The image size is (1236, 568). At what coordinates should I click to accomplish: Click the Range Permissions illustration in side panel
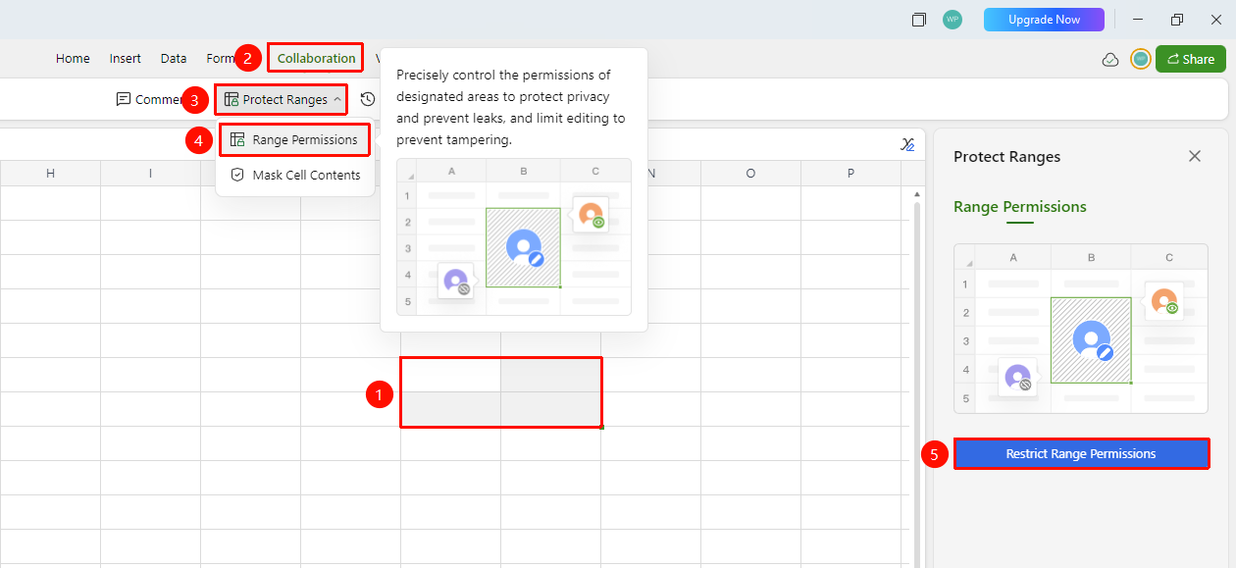pyautogui.click(x=1081, y=329)
